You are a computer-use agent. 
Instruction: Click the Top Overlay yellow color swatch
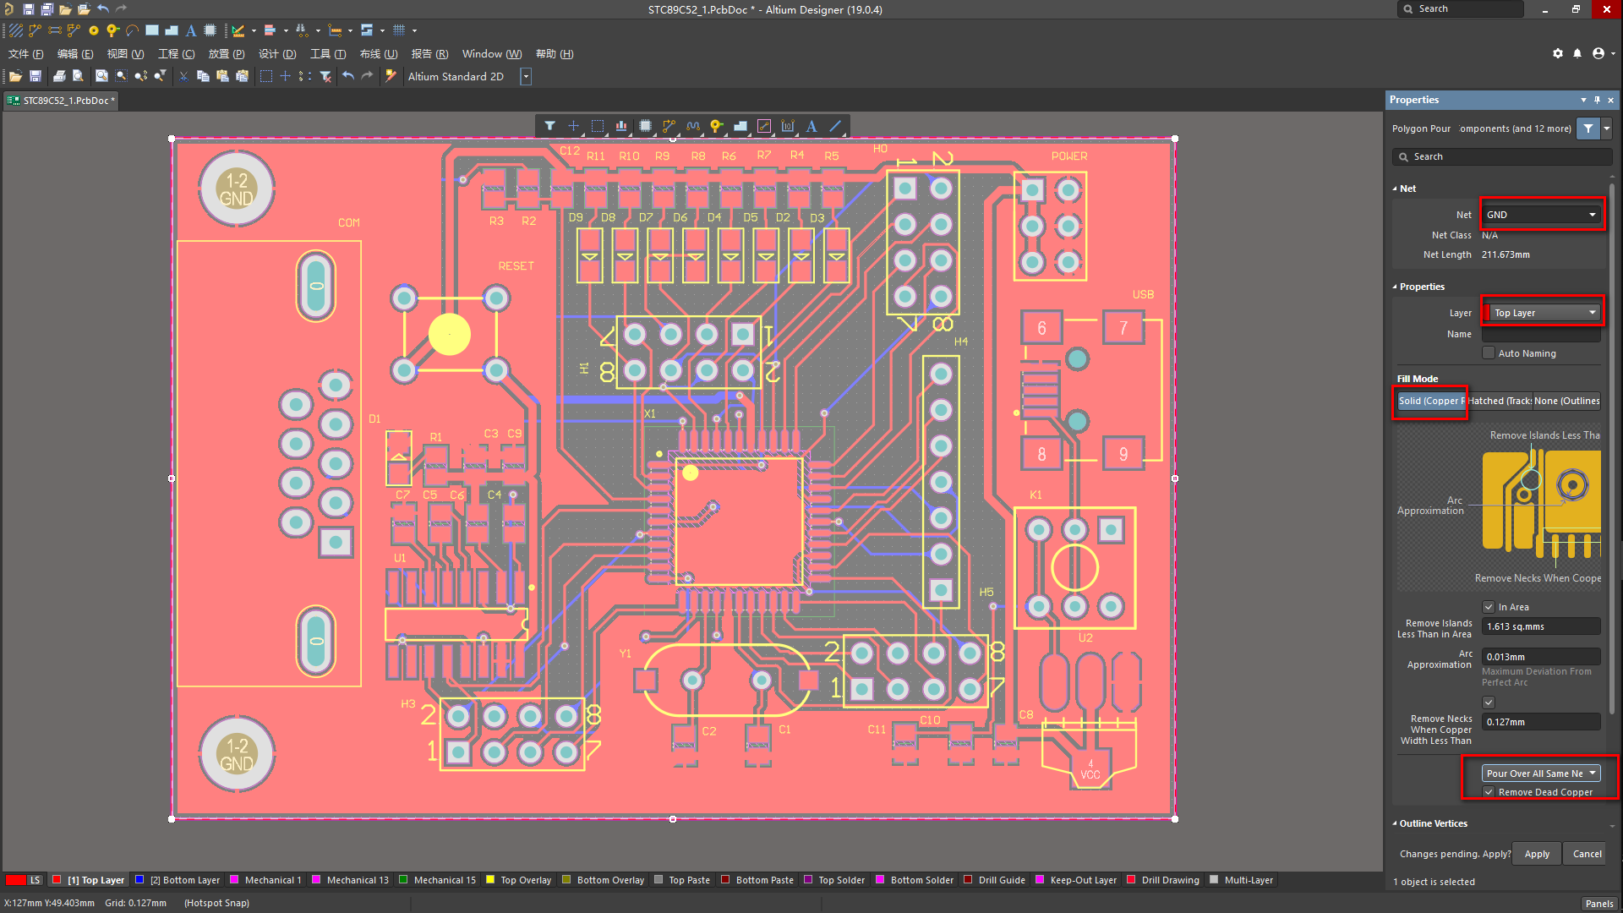[490, 880]
